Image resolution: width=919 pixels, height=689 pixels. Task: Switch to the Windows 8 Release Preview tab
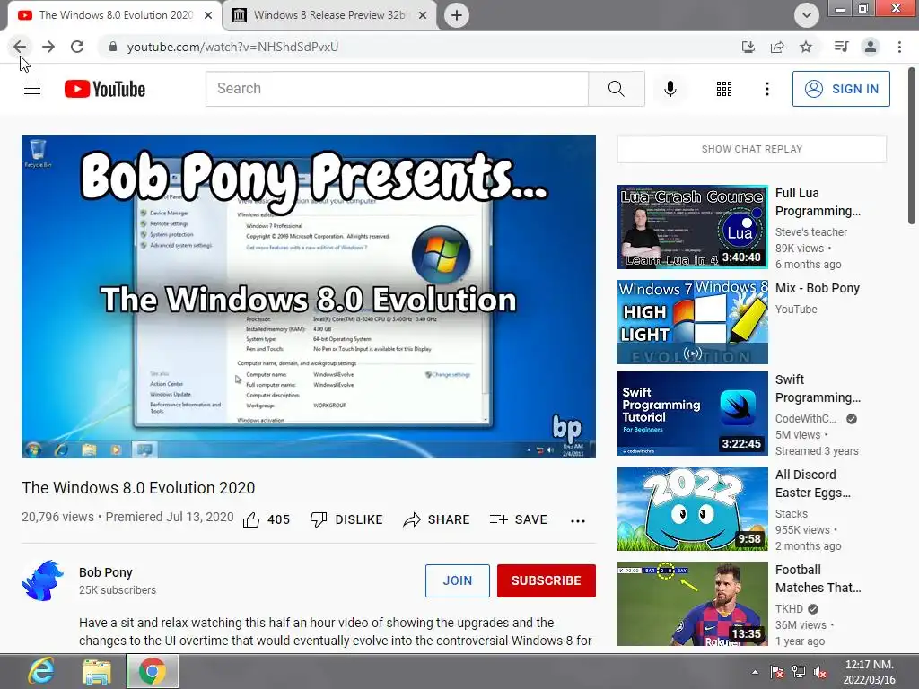click(x=329, y=15)
